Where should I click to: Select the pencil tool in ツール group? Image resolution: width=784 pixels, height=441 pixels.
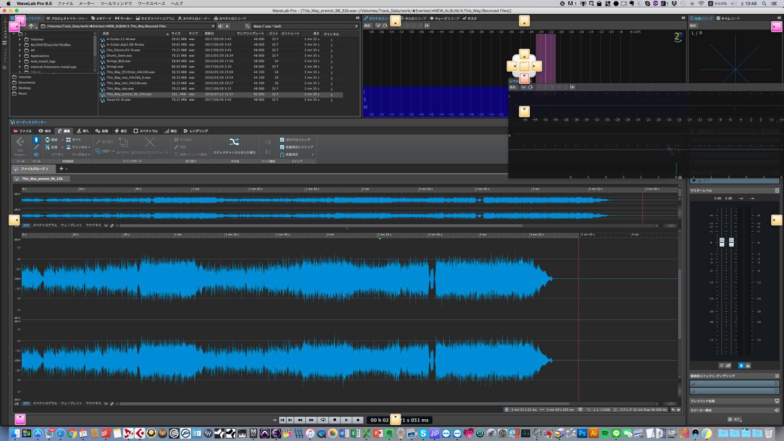click(36, 147)
